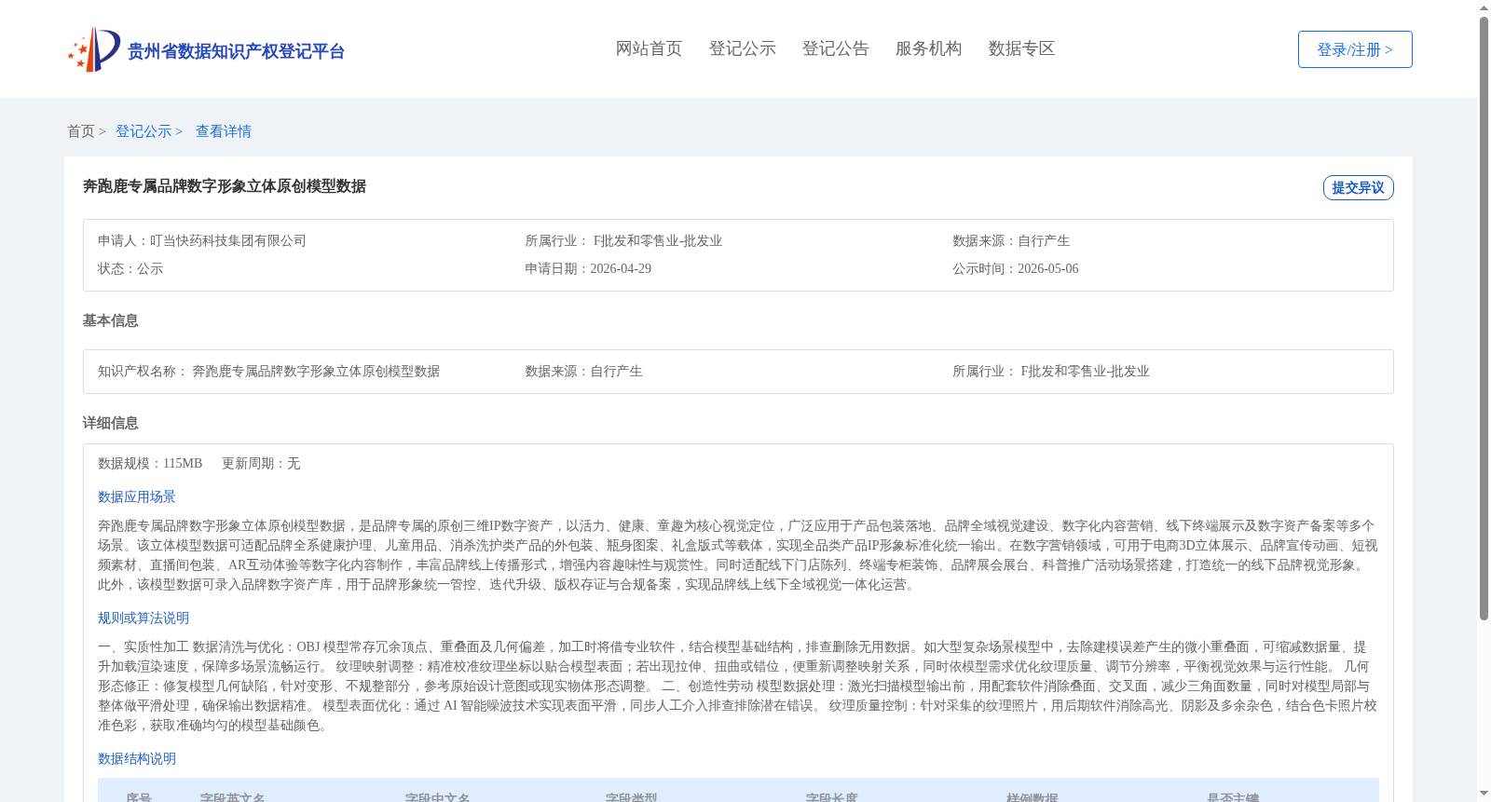Click the 基本信息 section heading
Image resolution: width=1491 pixels, height=802 pixels.
coord(110,320)
